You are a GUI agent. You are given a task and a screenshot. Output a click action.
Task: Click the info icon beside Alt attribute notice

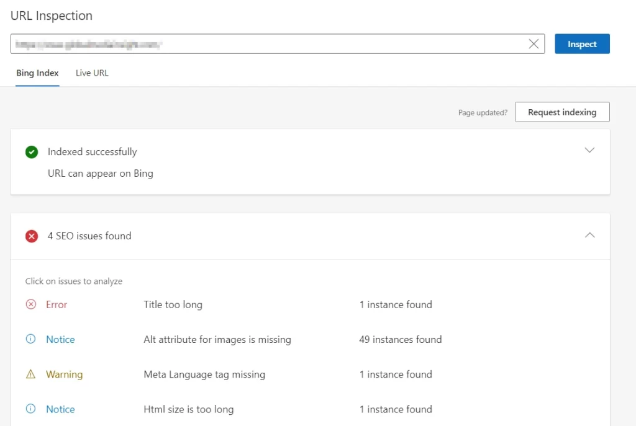tap(31, 340)
